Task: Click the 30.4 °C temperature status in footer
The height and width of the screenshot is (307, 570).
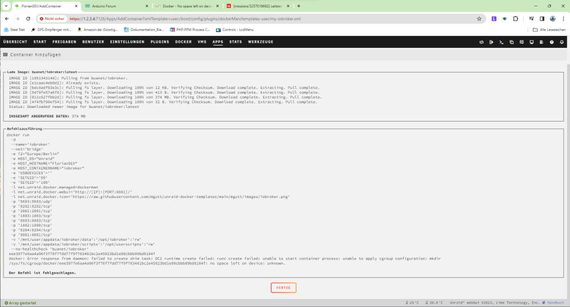Action: pos(434,302)
